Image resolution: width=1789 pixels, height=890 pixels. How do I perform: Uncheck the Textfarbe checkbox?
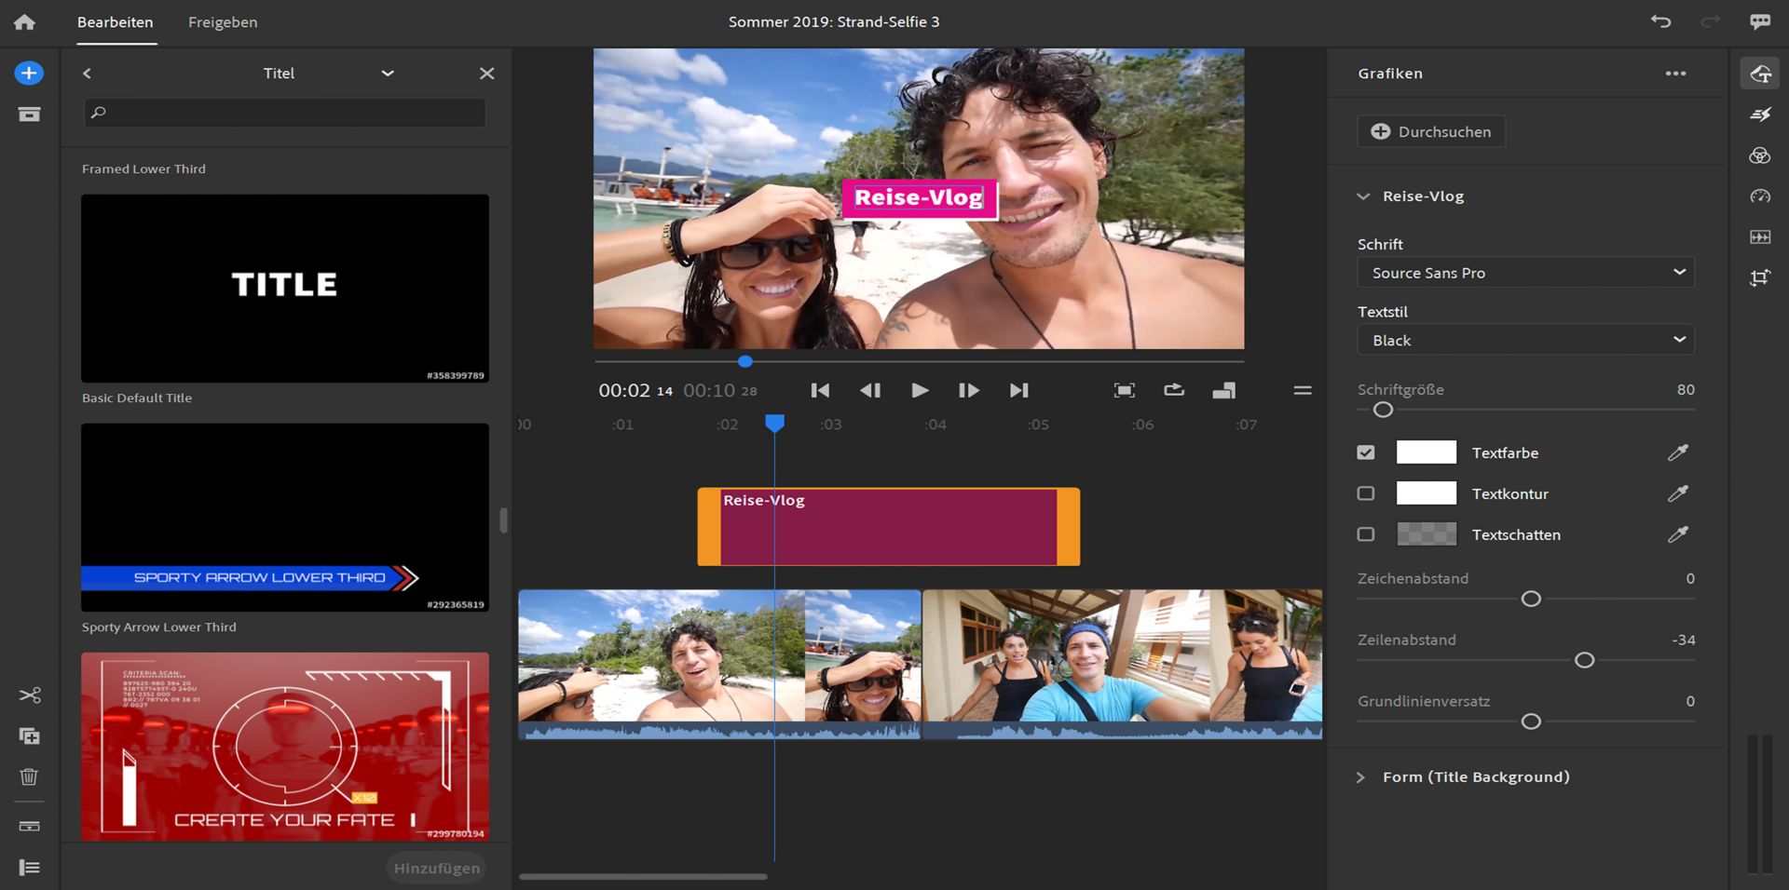[x=1366, y=452]
